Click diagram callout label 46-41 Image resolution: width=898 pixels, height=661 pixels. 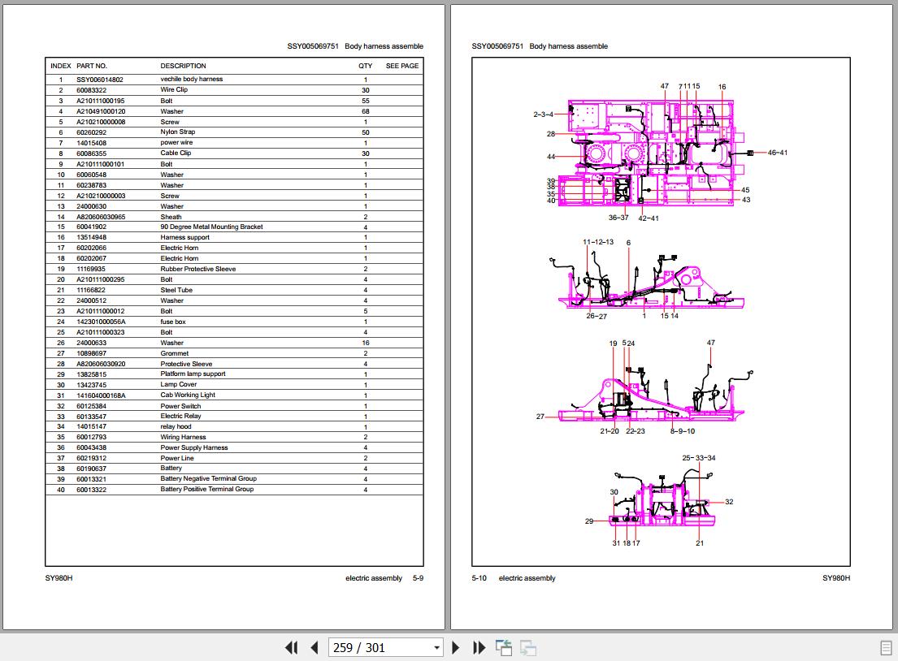coord(777,153)
